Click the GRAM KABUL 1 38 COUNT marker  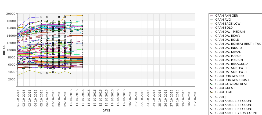pyautogui.click(x=211, y=101)
